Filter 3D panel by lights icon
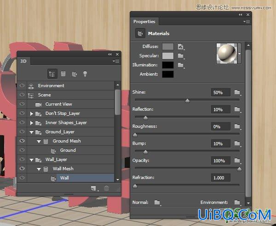Image resolution: width=276 pixels, height=226 pixels. [x=85, y=74]
